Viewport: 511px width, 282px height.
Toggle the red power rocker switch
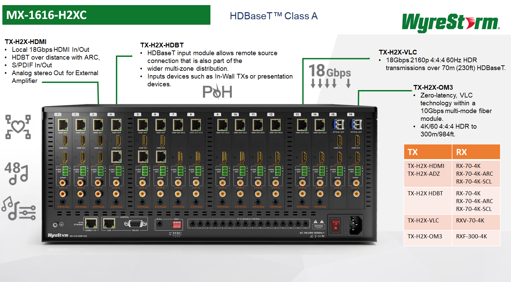coord(335,225)
